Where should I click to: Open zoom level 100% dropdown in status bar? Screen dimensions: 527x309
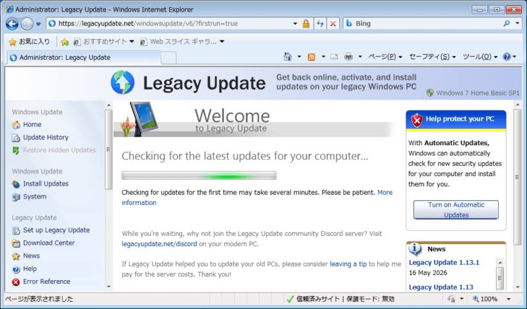pos(508,299)
